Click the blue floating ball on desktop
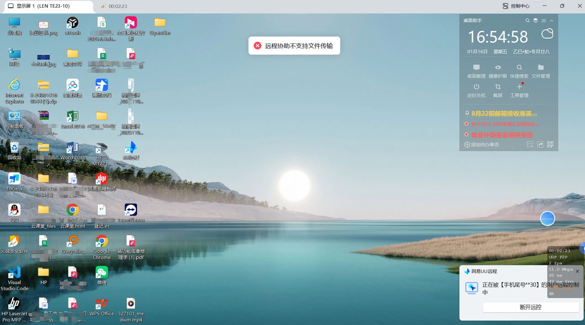 548,219
